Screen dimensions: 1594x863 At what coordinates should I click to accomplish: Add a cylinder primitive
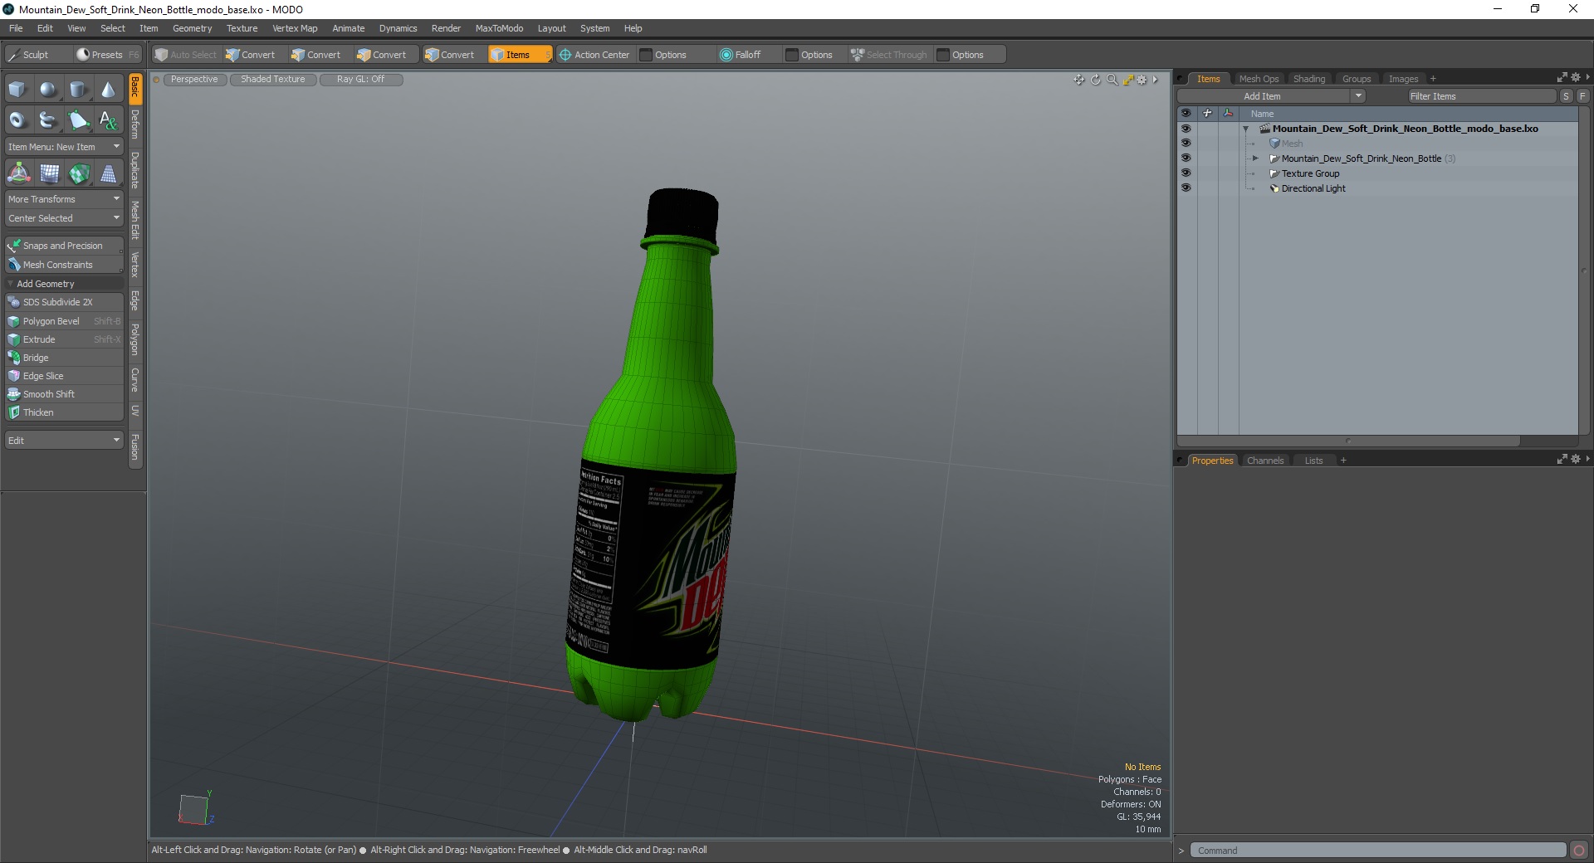click(x=78, y=89)
